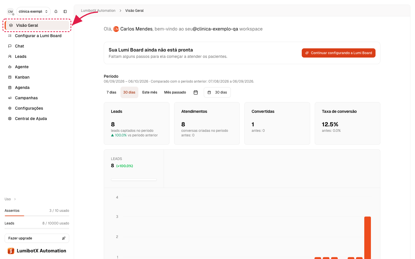
Task: Toggle the sidebar panel icon
Action: [65, 12]
